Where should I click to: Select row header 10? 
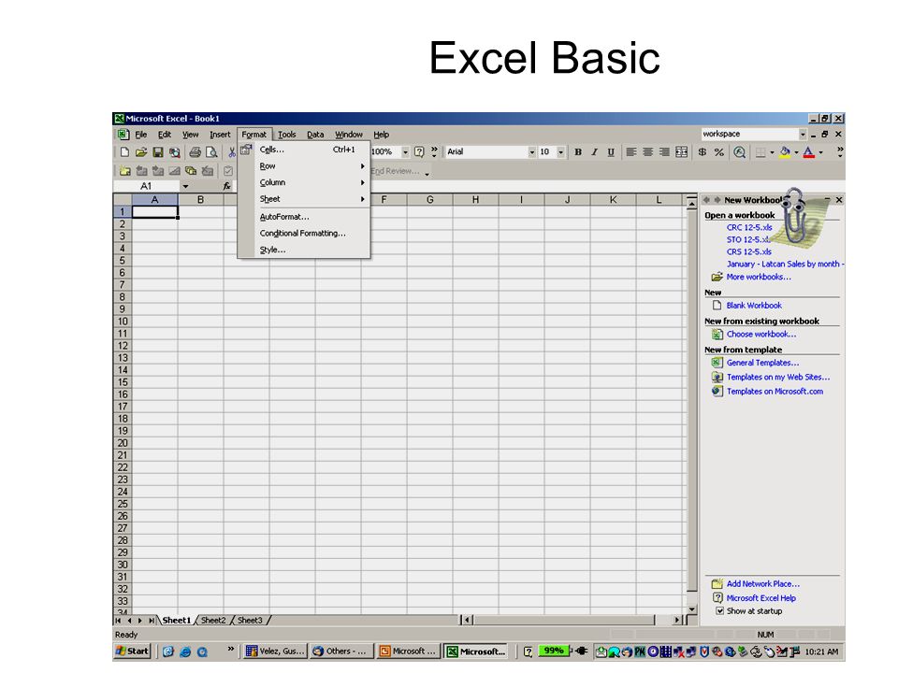point(122,322)
